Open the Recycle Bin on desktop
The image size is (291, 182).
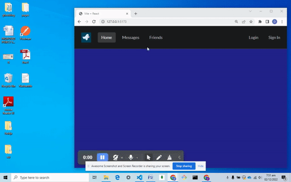(x=8, y=80)
